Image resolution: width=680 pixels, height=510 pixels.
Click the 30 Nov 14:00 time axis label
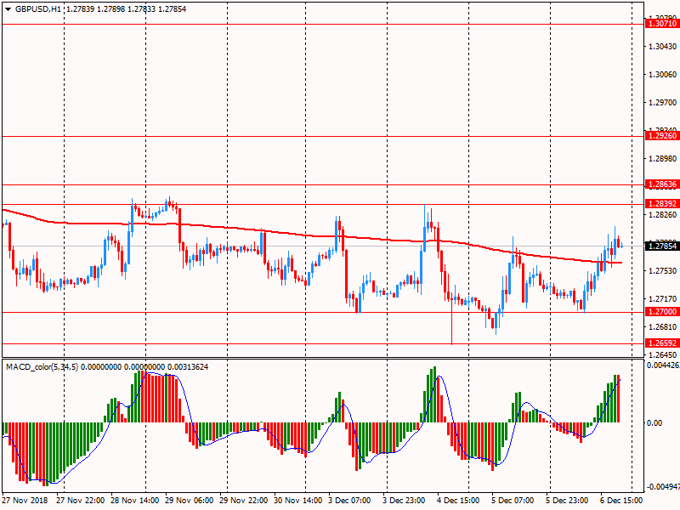point(298,500)
